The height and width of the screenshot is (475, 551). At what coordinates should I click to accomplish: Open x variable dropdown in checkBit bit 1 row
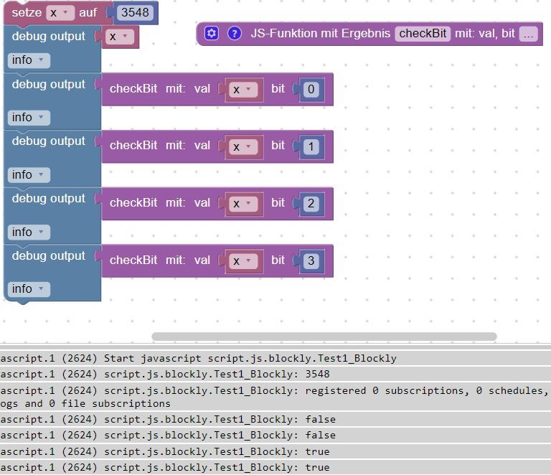click(x=243, y=147)
